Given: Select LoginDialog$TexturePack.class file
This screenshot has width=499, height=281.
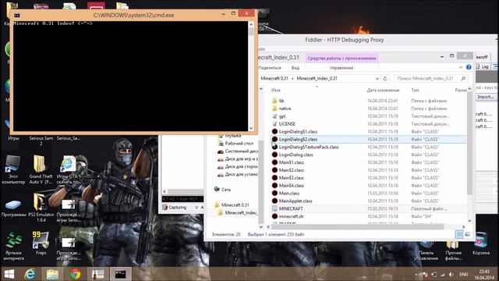Looking at the screenshot, I should click(x=309, y=147).
